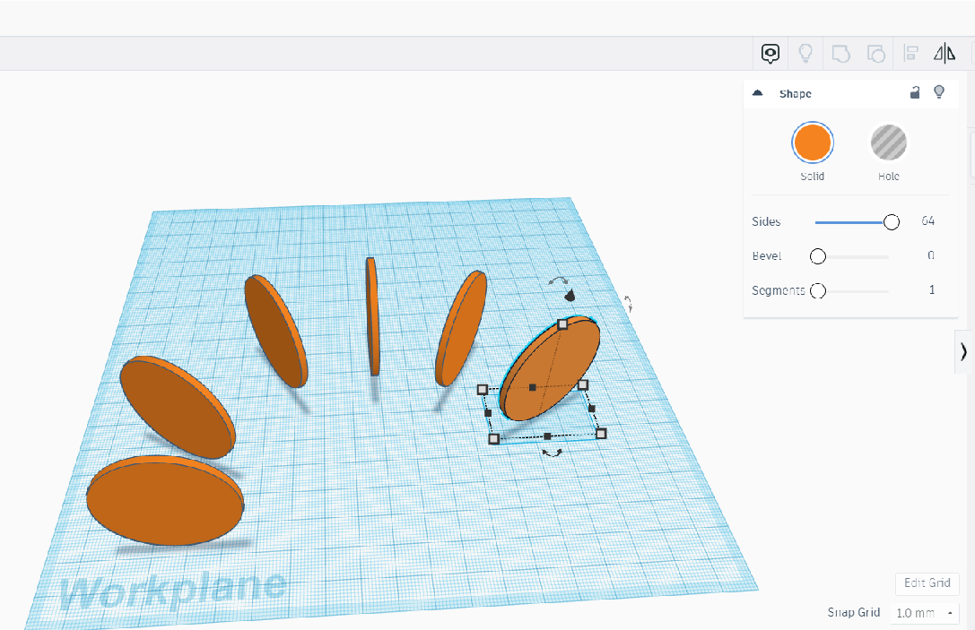Set the shape to Hole
This screenshot has width=975, height=630.
click(888, 142)
